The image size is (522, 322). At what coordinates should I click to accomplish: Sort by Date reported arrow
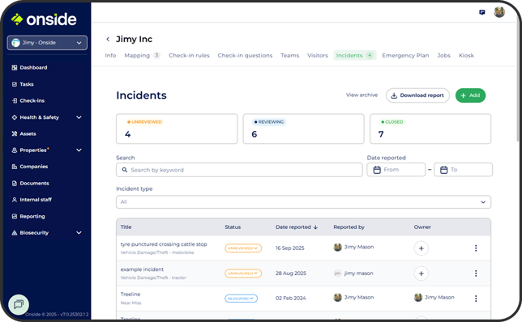(x=315, y=227)
